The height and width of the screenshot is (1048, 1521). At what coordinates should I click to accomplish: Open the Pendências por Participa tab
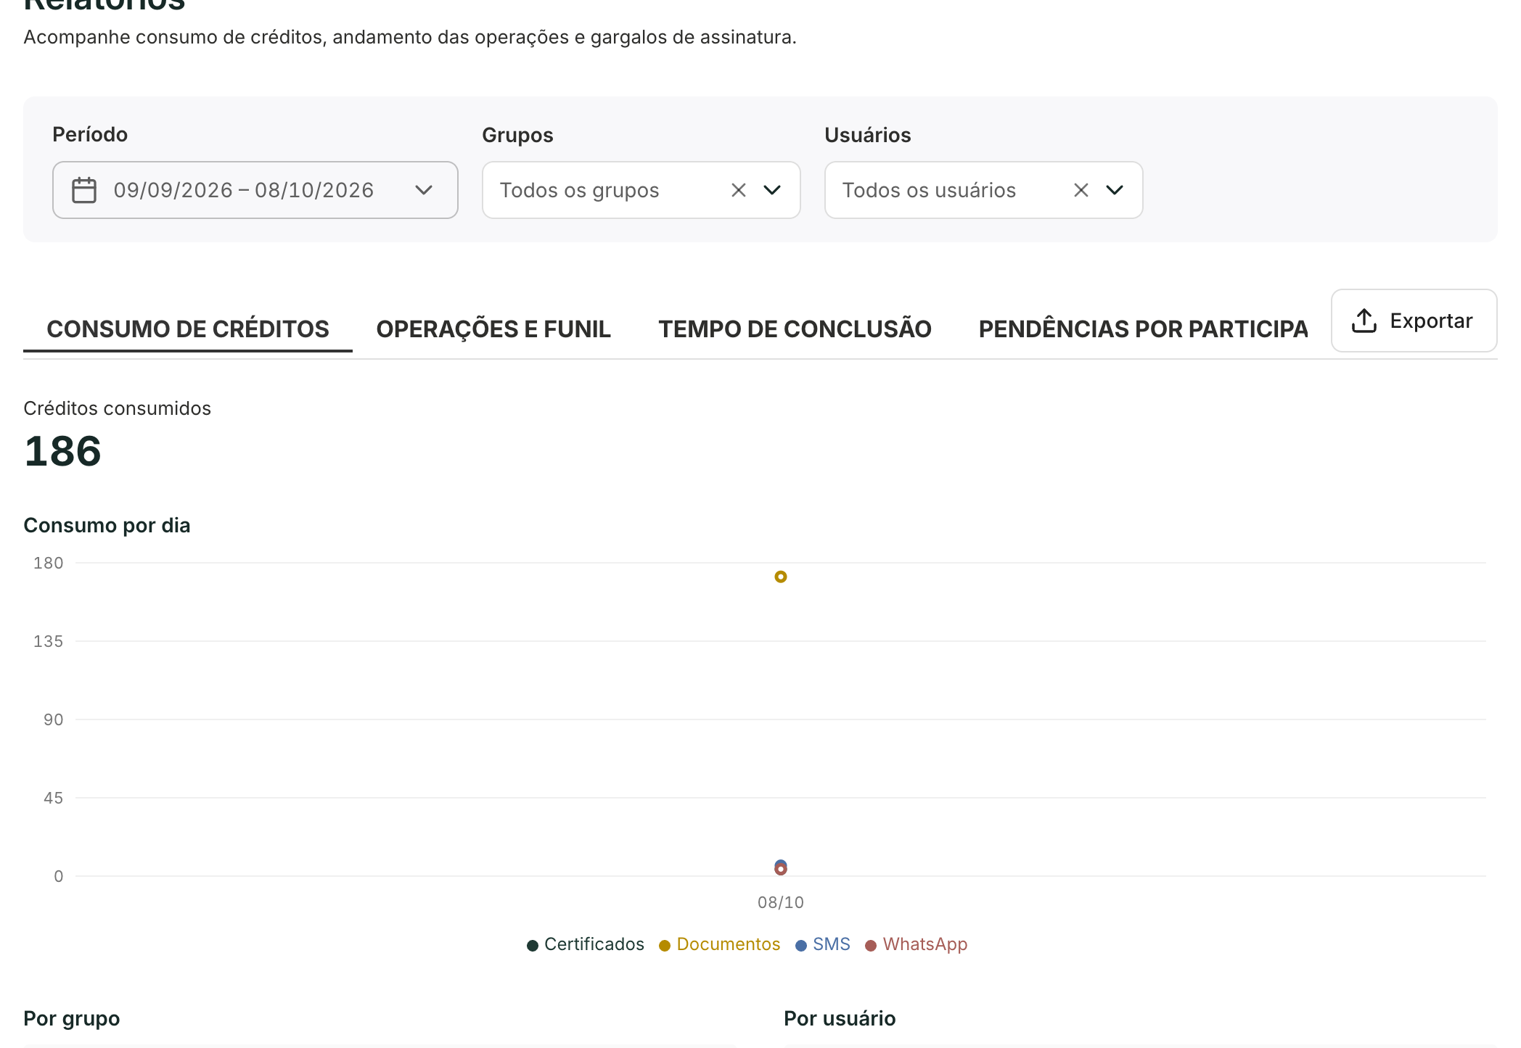click(x=1143, y=329)
